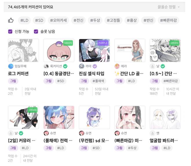Uncheck the 슬롯 남음 checkbox

coord(36,31)
